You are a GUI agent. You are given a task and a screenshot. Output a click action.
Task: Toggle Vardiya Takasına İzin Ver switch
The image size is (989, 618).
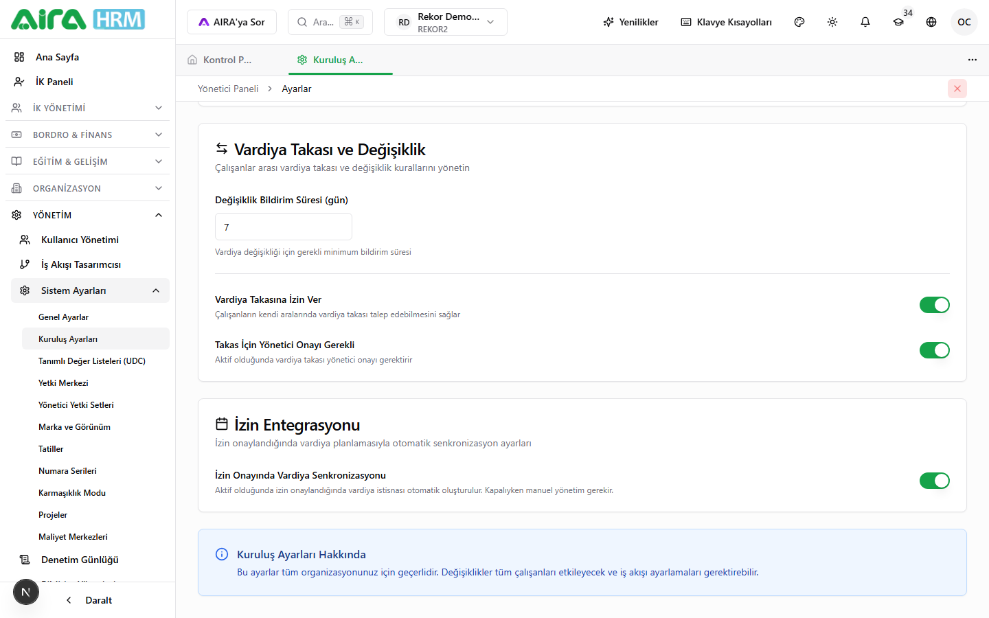tap(935, 305)
